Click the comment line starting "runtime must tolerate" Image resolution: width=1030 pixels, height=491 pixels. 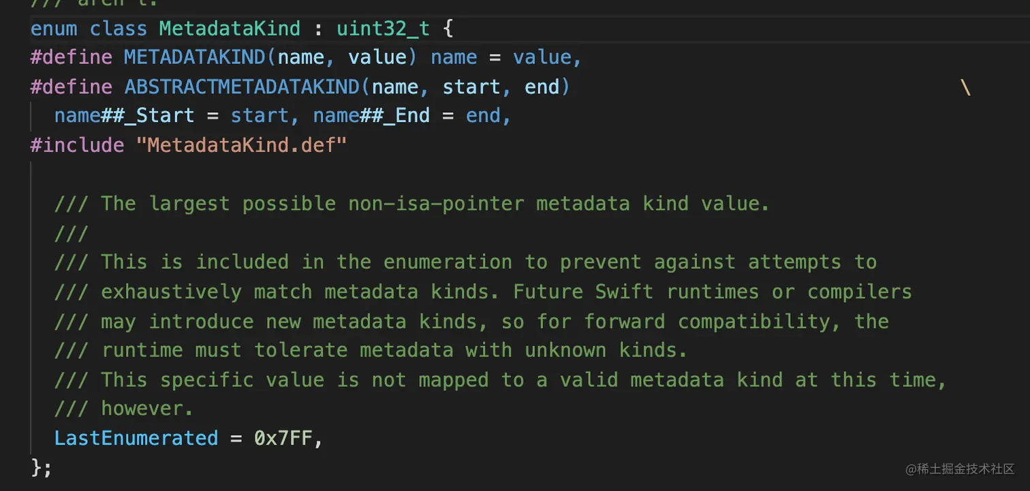click(371, 350)
